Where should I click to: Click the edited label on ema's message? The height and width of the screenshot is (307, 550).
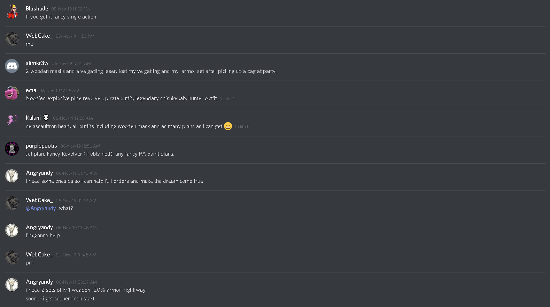(x=227, y=99)
